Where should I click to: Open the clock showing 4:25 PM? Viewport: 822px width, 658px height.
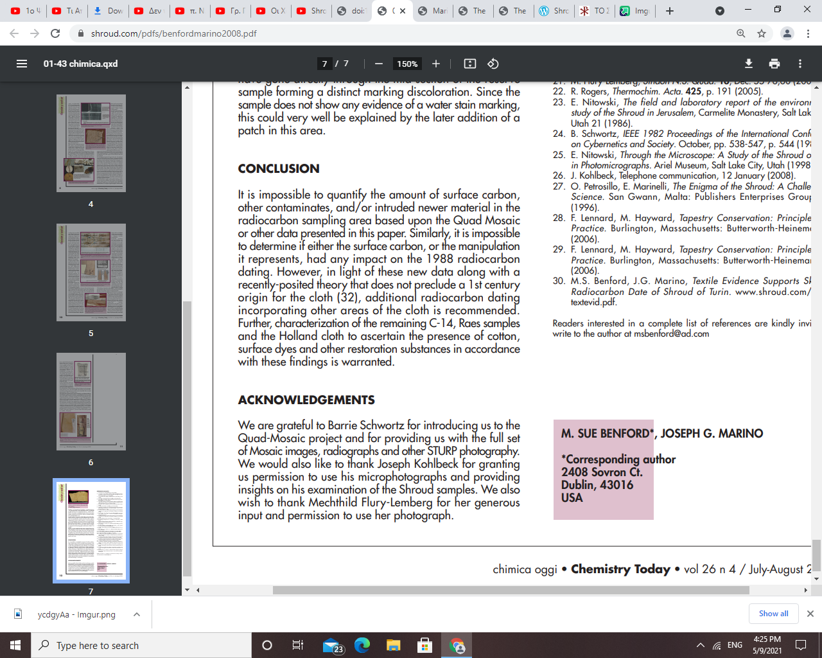pyautogui.click(x=767, y=645)
